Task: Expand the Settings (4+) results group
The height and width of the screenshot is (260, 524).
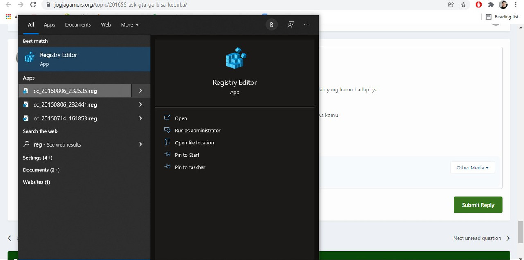Action: [x=38, y=158]
